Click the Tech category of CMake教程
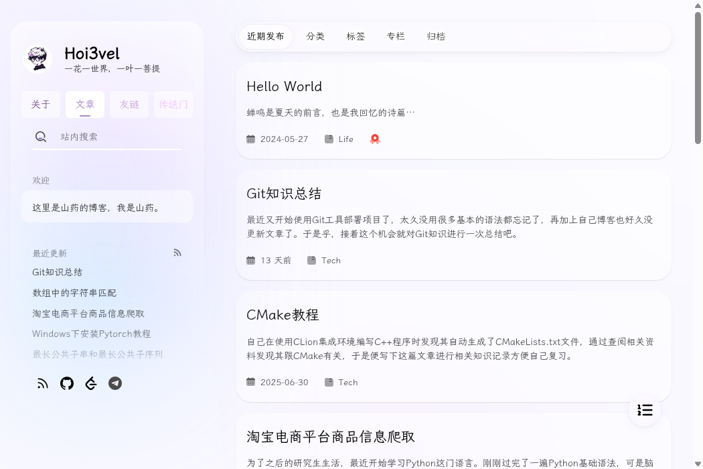 click(347, 382)
